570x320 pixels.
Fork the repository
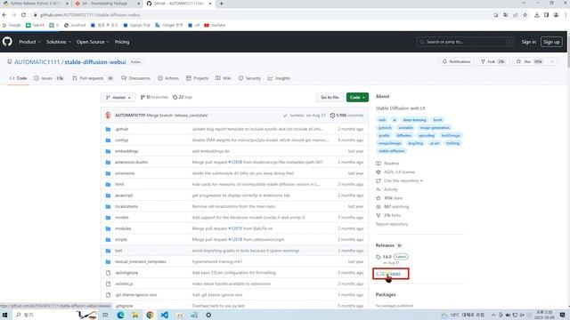(x=493, y=61)
